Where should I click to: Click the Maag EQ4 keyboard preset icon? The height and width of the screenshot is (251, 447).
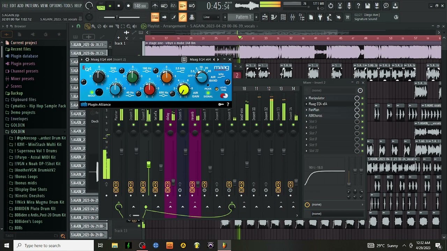pos(184,60)
